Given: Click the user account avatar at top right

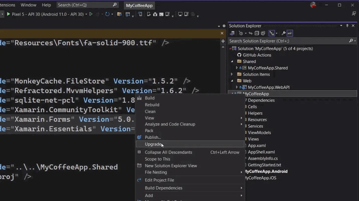Looking at the screenshot, I should click(x=313, y=5).
